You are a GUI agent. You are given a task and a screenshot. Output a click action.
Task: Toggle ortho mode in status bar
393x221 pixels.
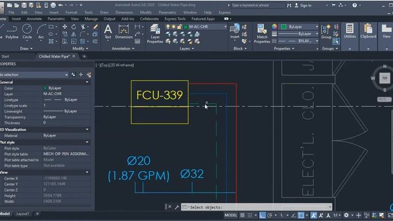(262, 215)
